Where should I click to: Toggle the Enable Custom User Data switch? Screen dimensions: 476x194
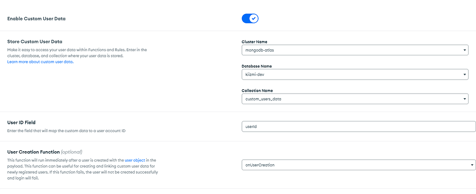(x=250, y=19)
